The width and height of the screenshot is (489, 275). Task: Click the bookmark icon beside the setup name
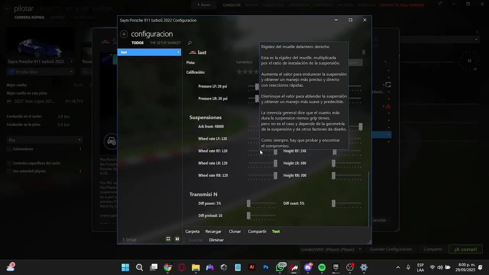point(364,52)
